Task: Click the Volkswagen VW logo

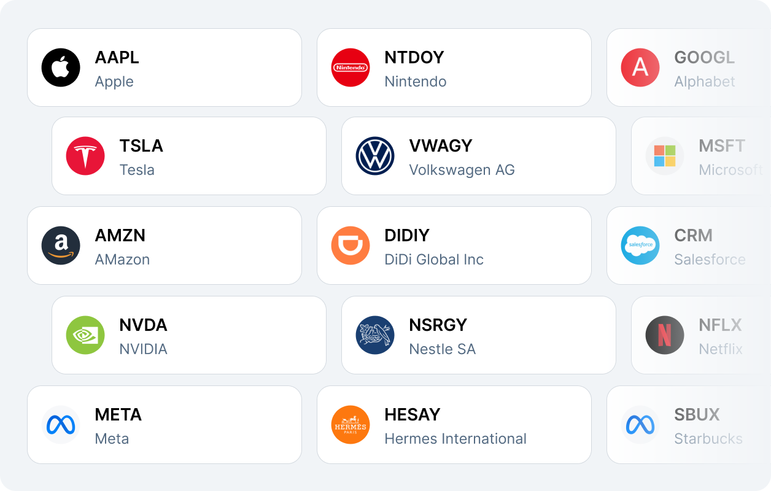Action: [x=375, y=156]
